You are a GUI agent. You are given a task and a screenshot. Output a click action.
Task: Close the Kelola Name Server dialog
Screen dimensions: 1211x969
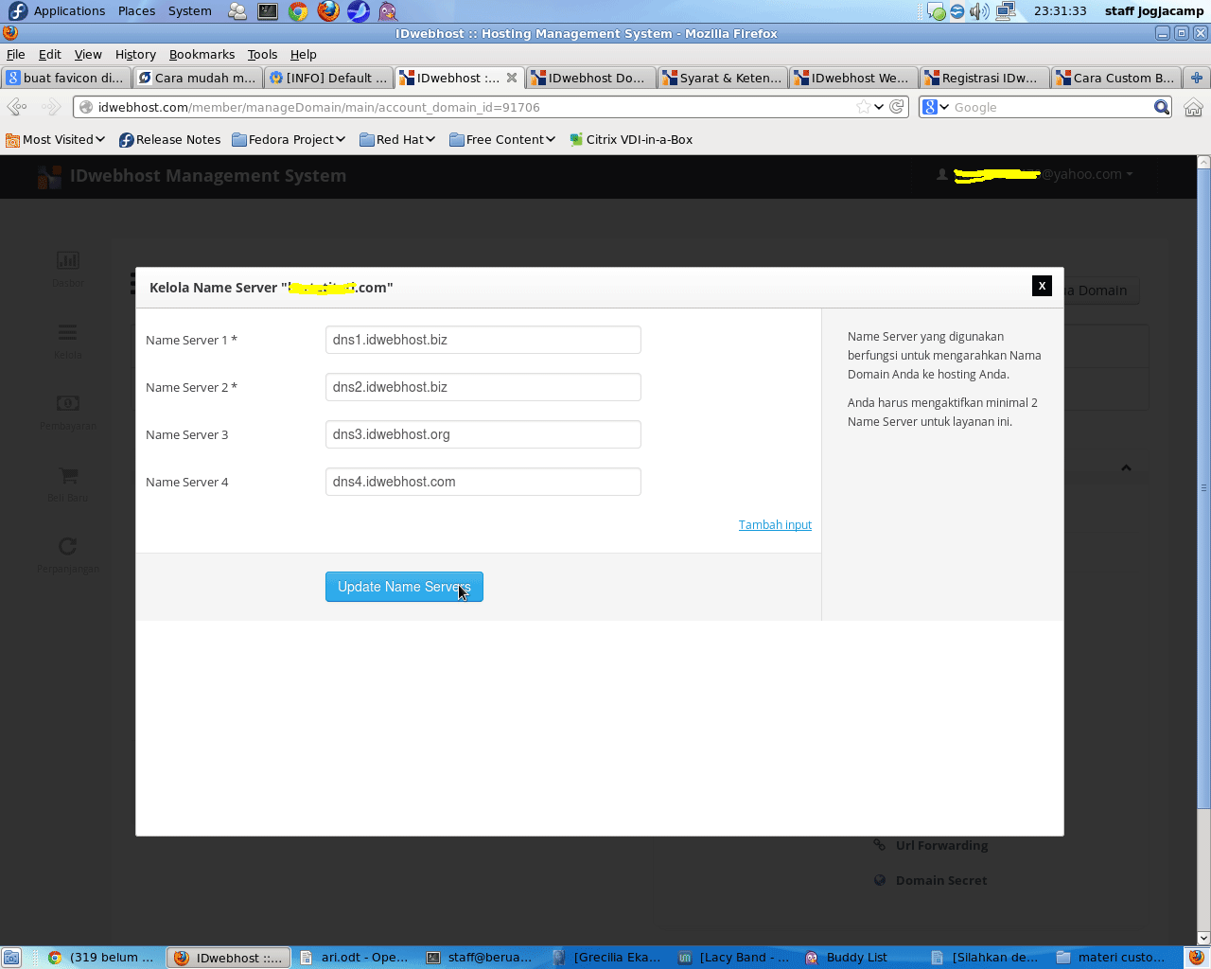point(1042,286)
